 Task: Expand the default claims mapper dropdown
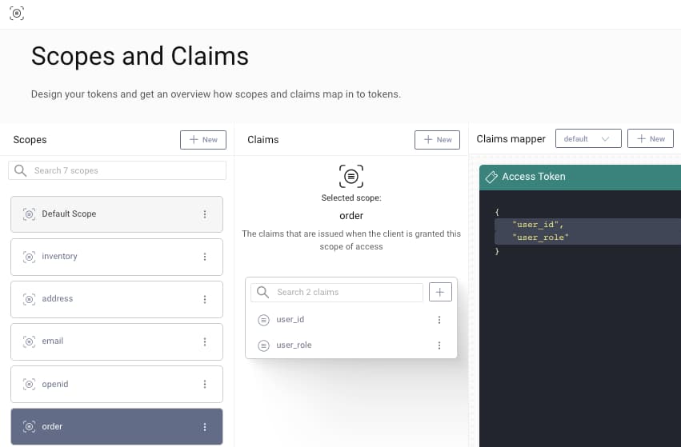click(587, 139)
